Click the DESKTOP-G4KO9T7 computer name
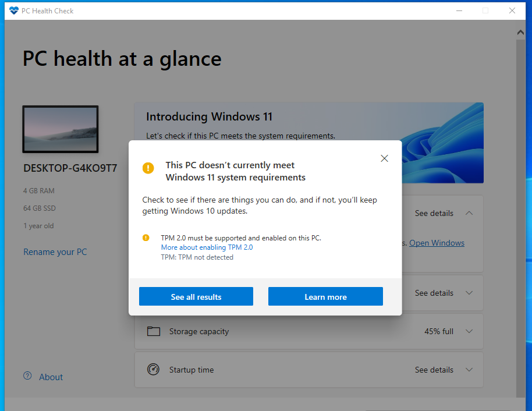 pos(70,168)
